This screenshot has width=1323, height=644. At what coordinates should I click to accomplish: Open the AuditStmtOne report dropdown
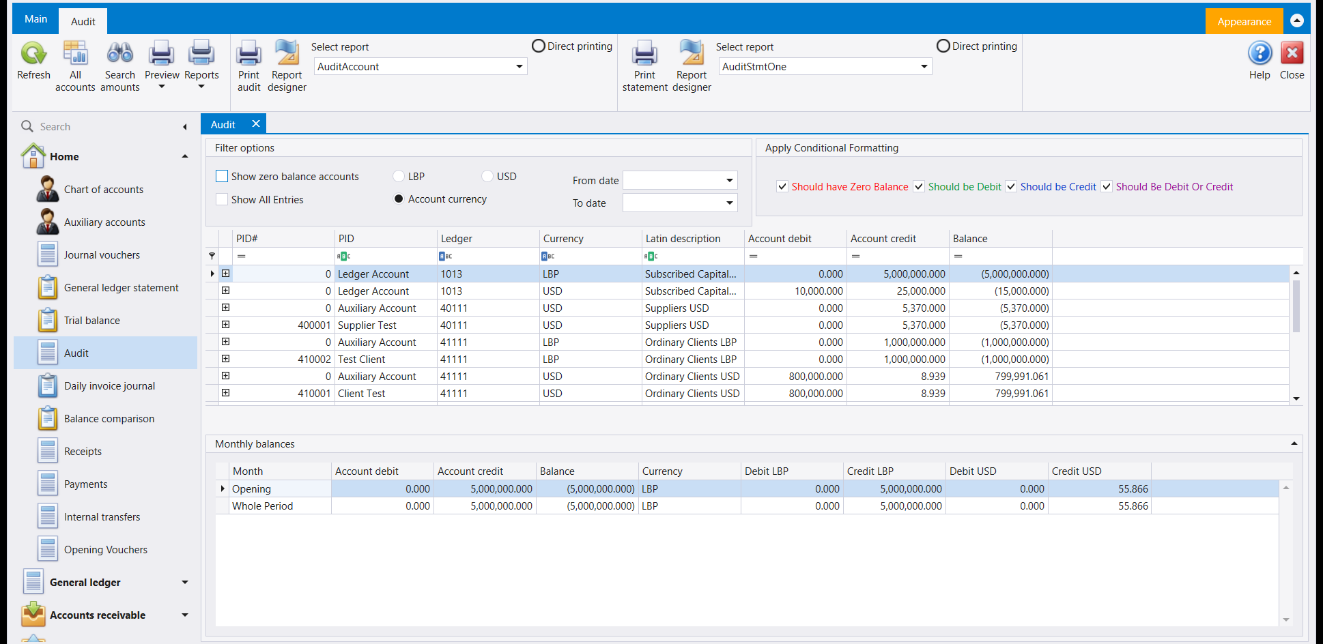[x=924, y=66]
